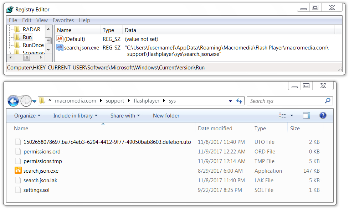Open the Share with menu button

pyautogui.click(x=125, y=116)
